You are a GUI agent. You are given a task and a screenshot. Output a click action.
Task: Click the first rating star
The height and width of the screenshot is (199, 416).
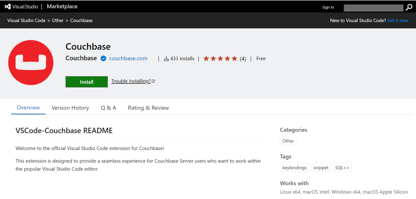click(206, 58)
